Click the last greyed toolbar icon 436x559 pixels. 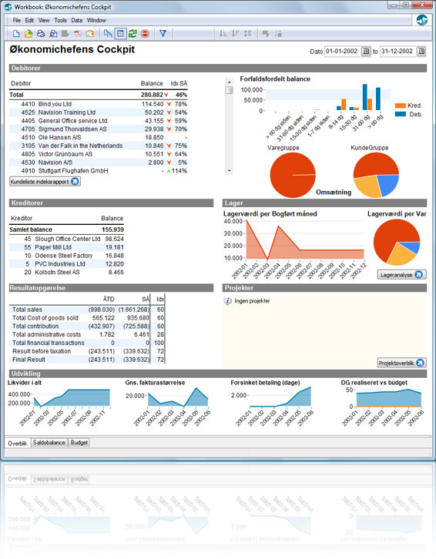pyautogui.click(x=279, y=34)
